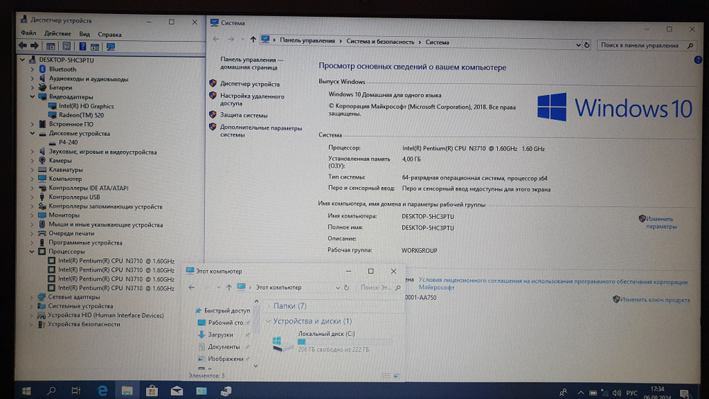The image size is (709, 399).
Task: Click the blue help question mark toolbar icon
Action: click(x=82, y=46)
